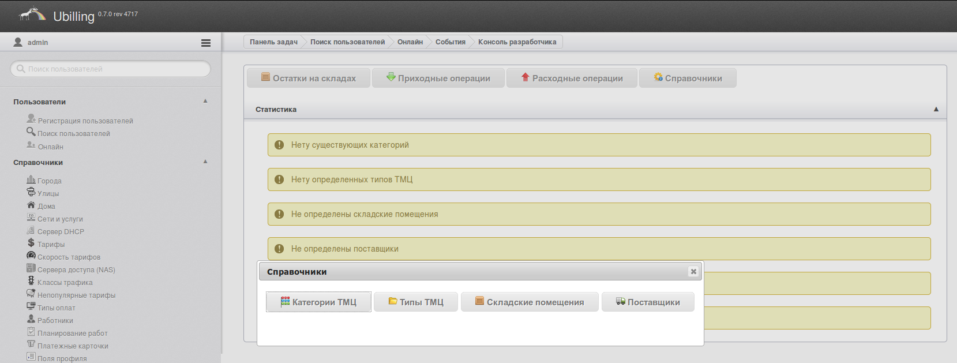Click the dollar icon for Тарифы
Viewport: 957px width, 363px height.
click(x=31, y=243)
